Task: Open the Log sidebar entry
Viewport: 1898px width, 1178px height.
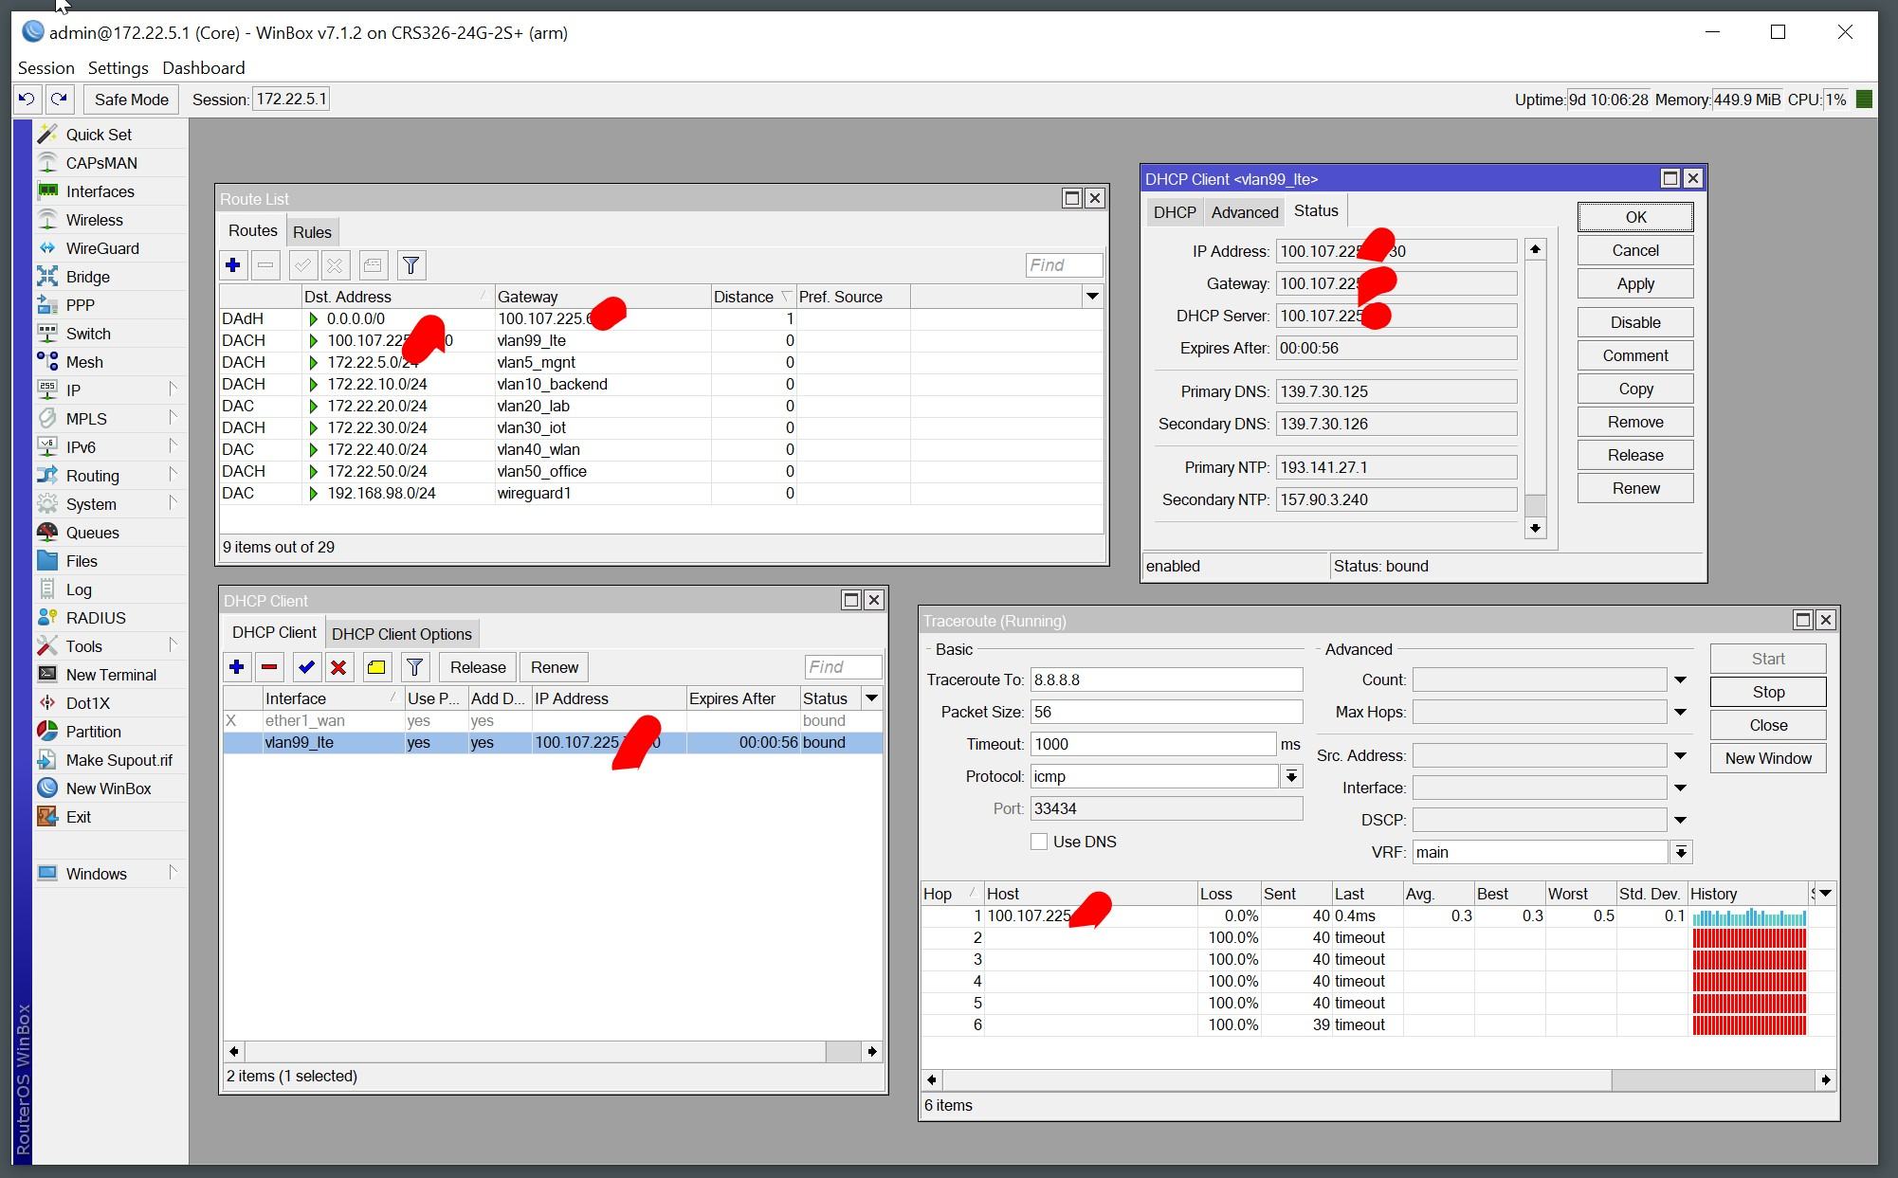Action: (79, 589)
